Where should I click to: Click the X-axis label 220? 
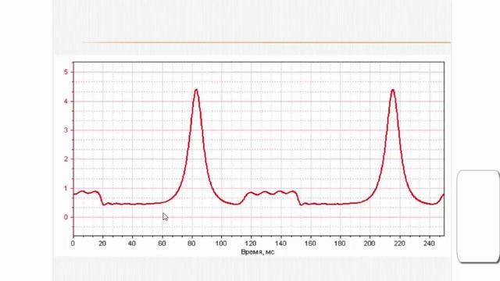point(399,244)
